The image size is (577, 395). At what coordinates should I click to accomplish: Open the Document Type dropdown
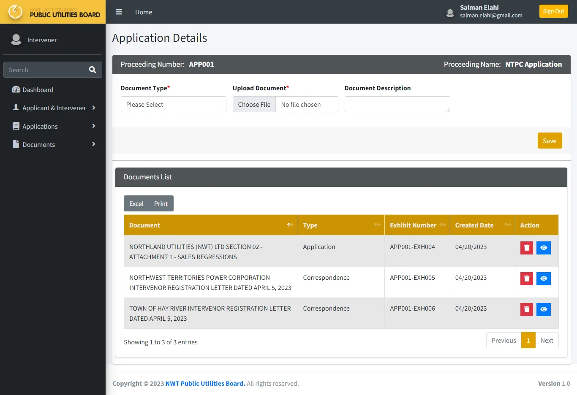coord(173,104)
